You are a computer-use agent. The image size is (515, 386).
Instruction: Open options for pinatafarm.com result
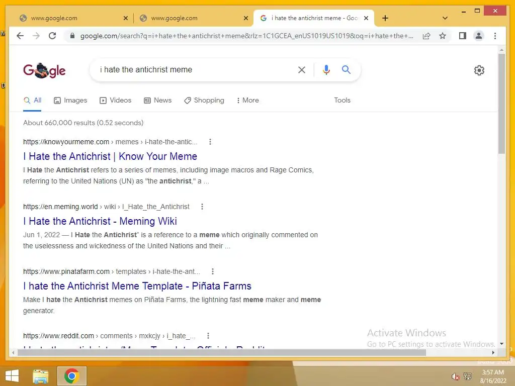tap(213, 271)
